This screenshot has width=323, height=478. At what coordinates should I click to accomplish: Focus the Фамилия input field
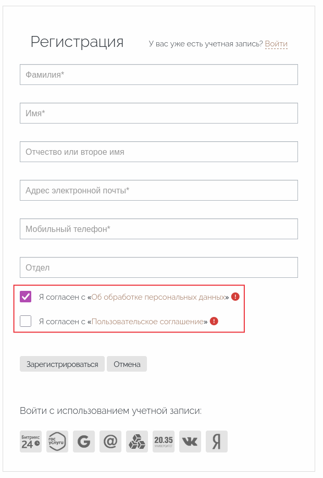[159, 75]
